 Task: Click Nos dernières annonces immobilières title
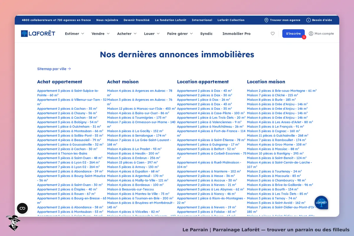(177, 55)
